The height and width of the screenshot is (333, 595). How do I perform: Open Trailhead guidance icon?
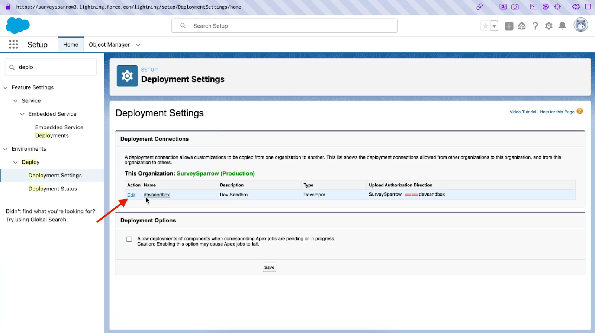[522, 26]
